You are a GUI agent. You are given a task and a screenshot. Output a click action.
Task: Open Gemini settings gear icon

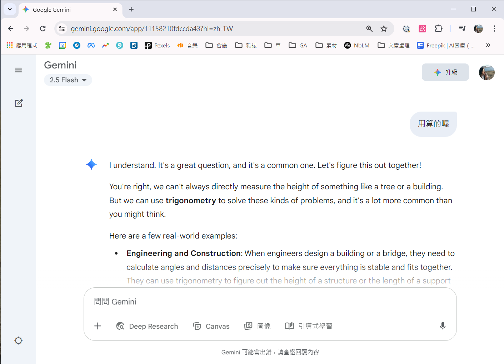coord(18,340)
